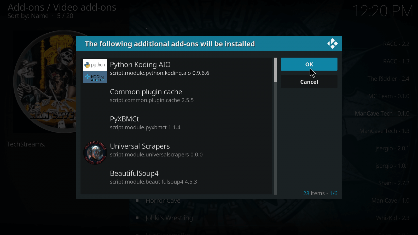Click script.module.python.koding.aio 0.9.6.6 text

(x=159, y=73)
